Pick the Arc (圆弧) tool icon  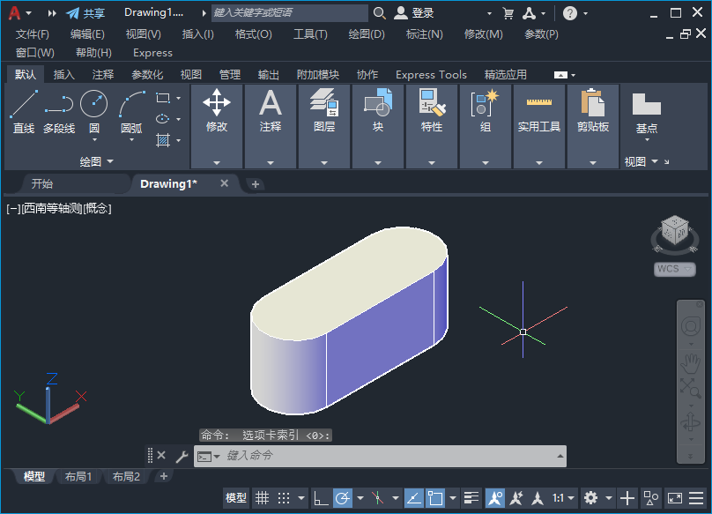pos(131,105)
